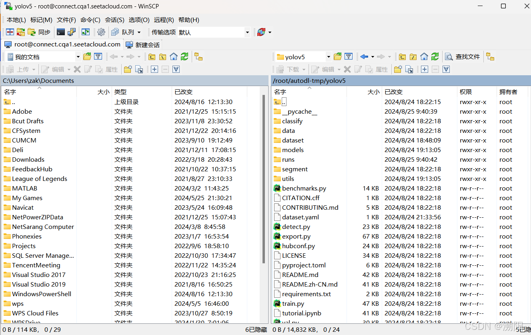Sort remote files by 权限 column
The width and height of the screenshot is (531, 335).
[477, 92]
